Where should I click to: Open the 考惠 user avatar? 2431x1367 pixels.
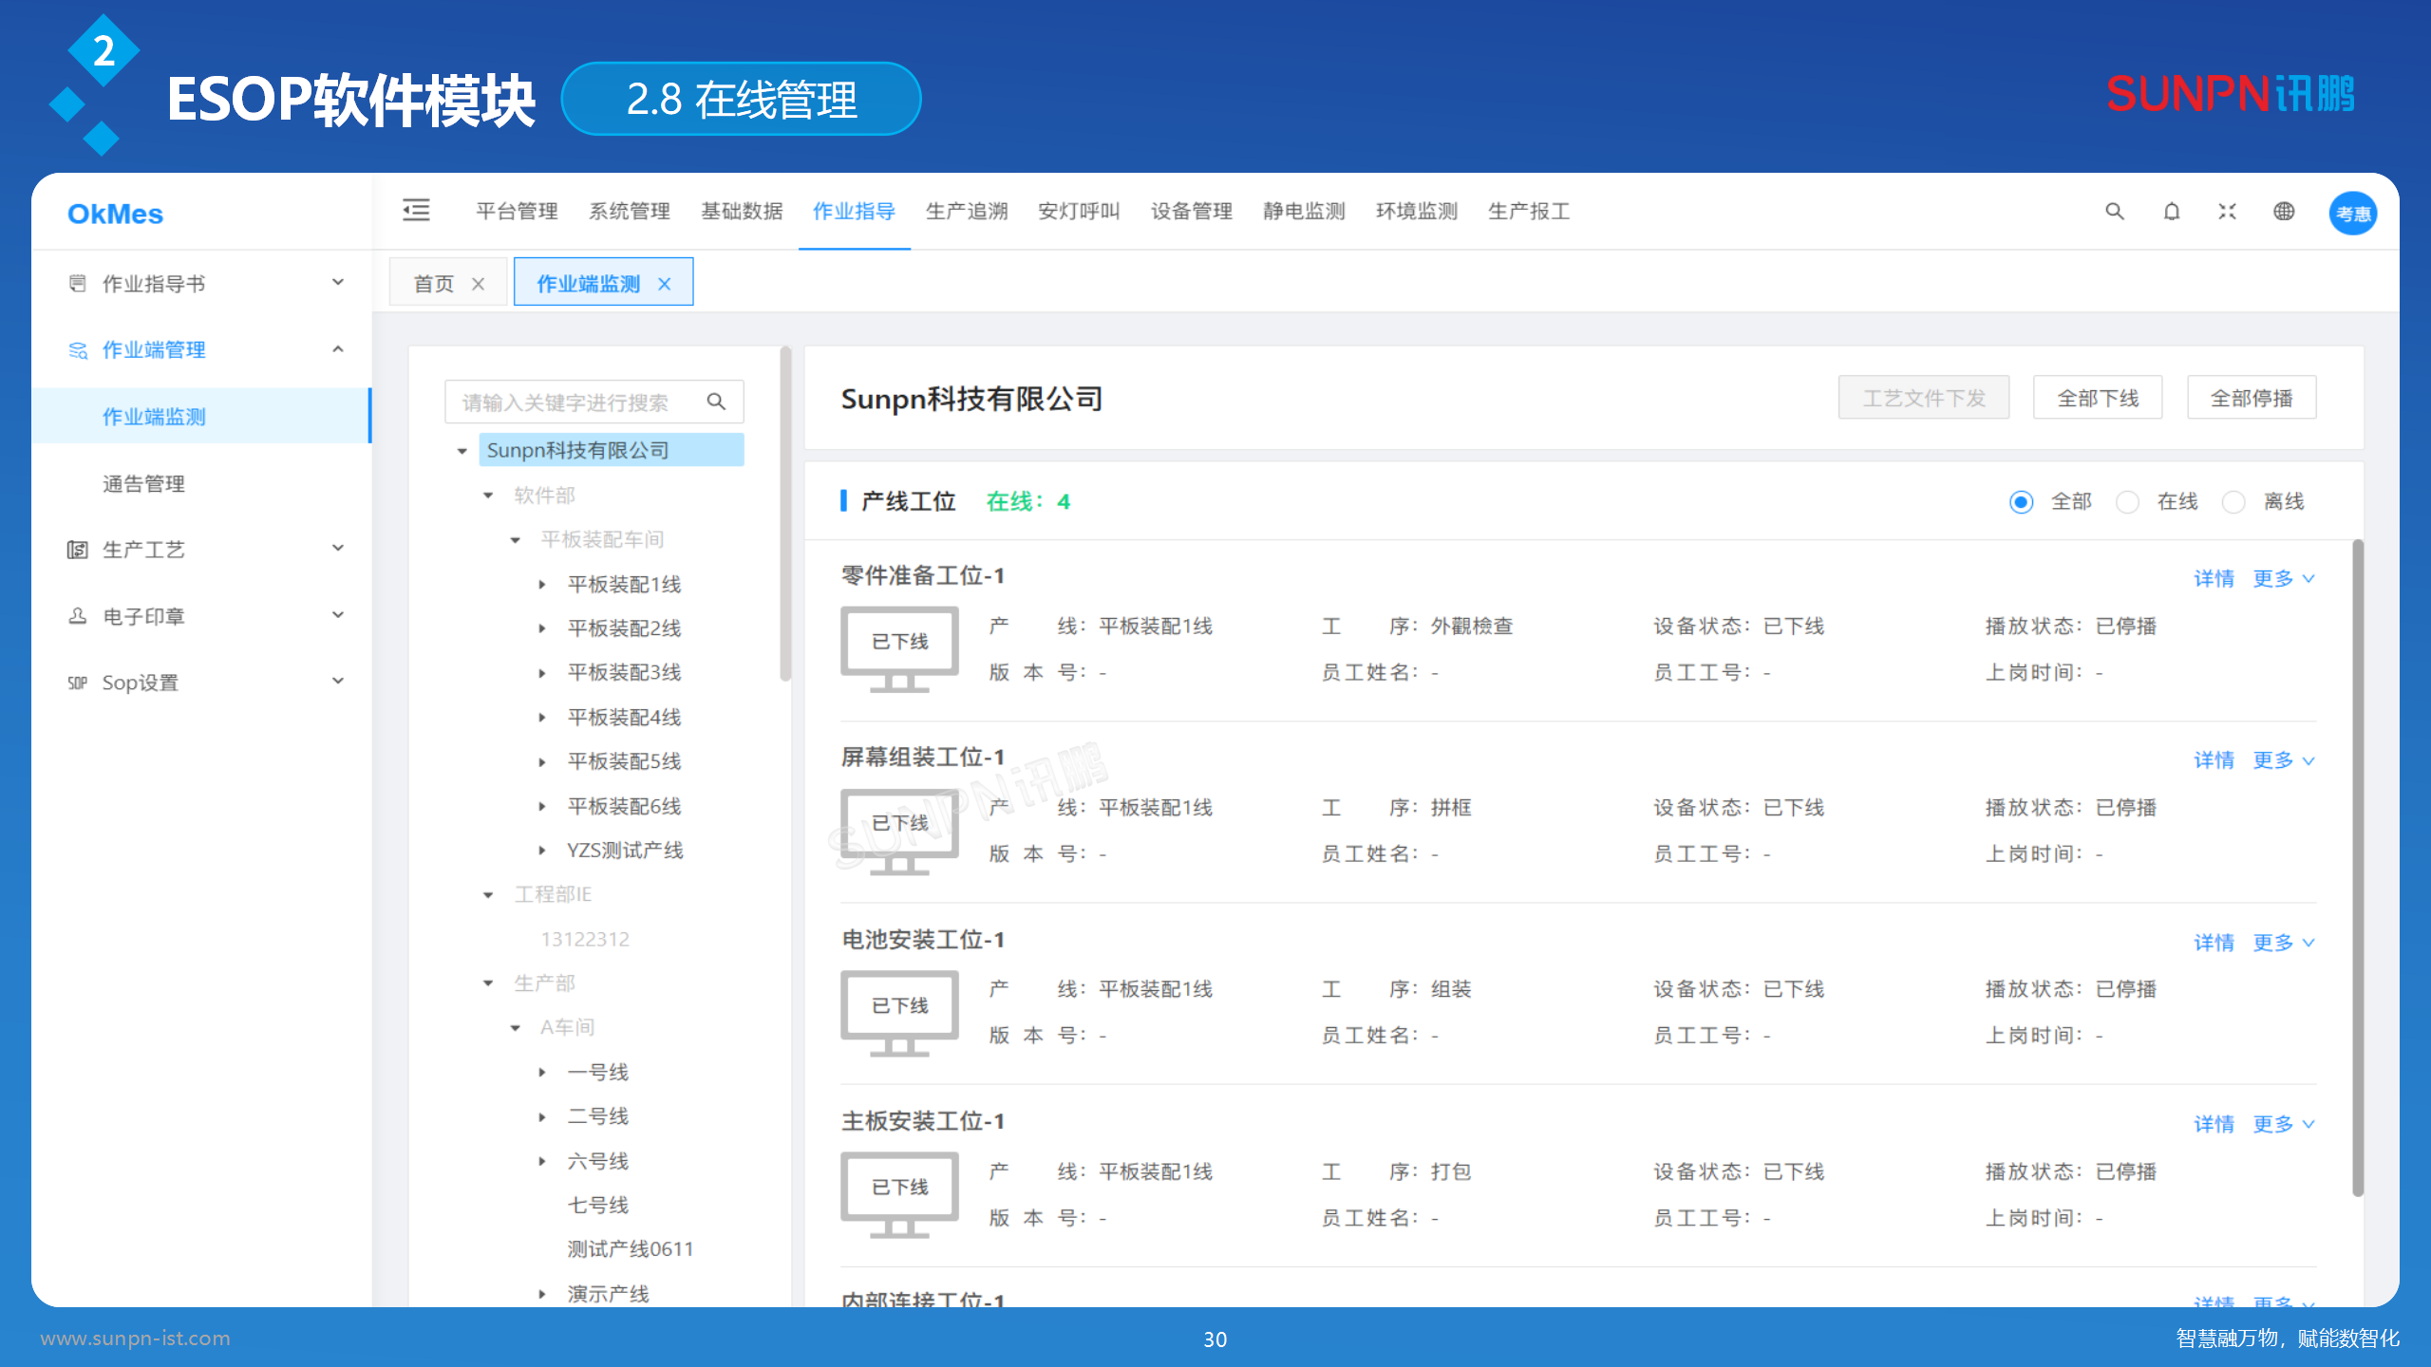2352,214
